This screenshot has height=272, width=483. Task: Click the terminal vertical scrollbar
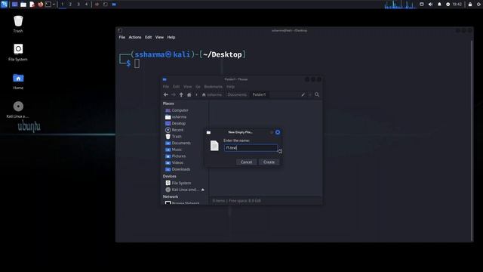[x=472, y=141]
